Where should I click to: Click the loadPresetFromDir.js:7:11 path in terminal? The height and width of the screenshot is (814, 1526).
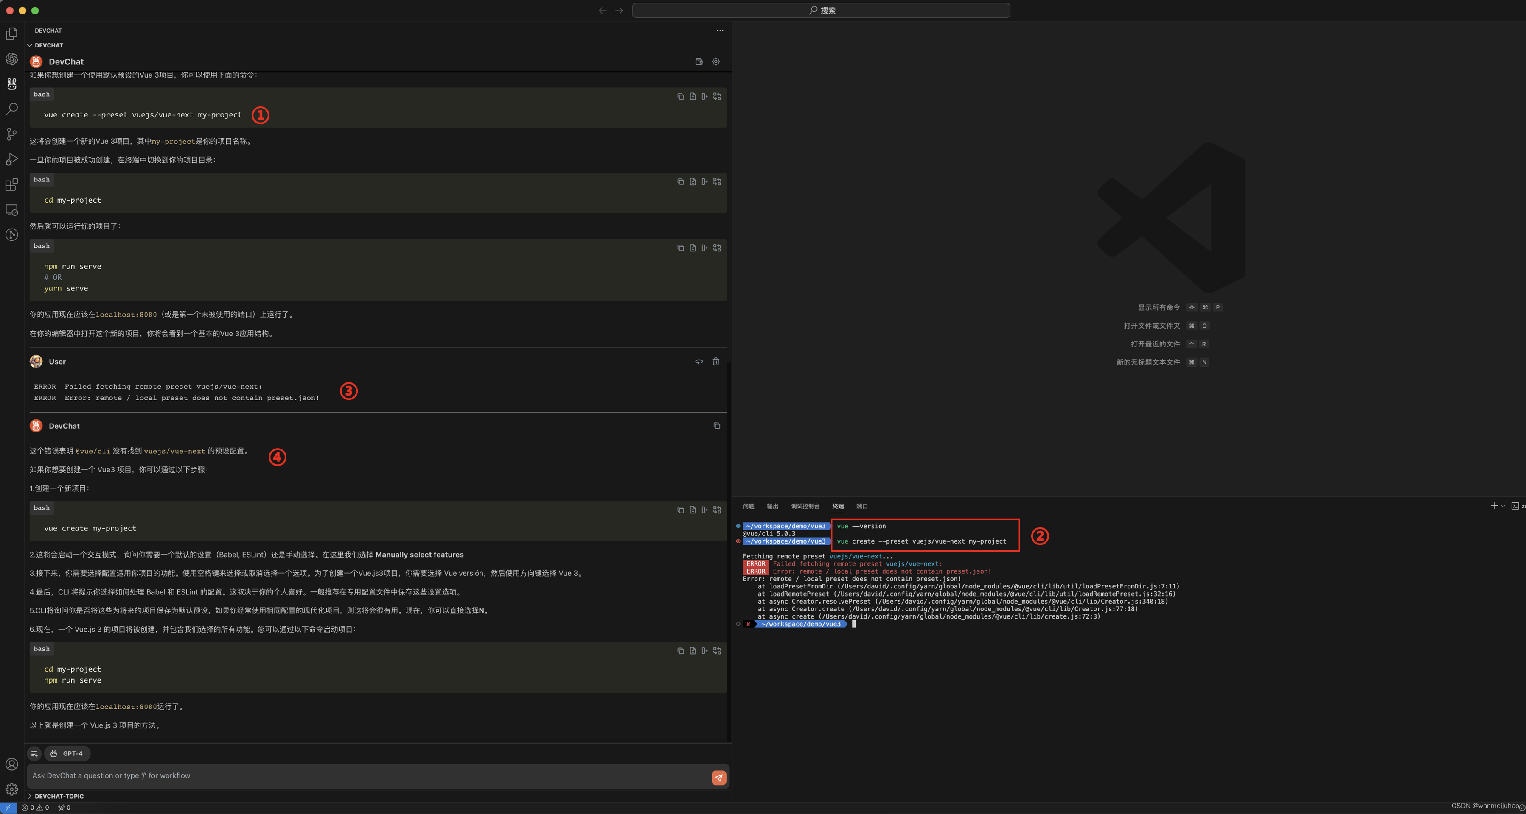(x=1008, y=587)
